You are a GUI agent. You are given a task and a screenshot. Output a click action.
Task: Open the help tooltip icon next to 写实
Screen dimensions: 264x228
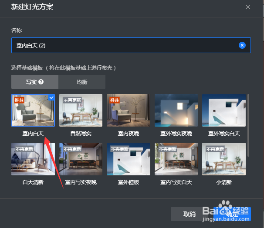point(41,82)
